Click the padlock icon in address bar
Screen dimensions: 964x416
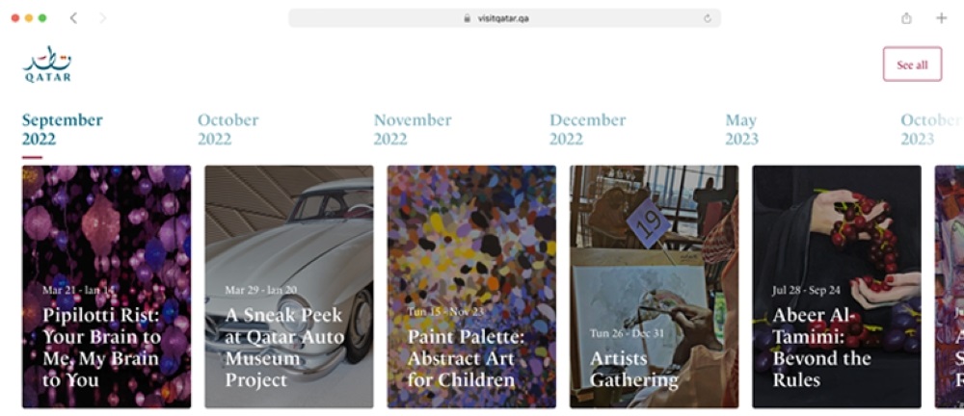coord(467,18)
